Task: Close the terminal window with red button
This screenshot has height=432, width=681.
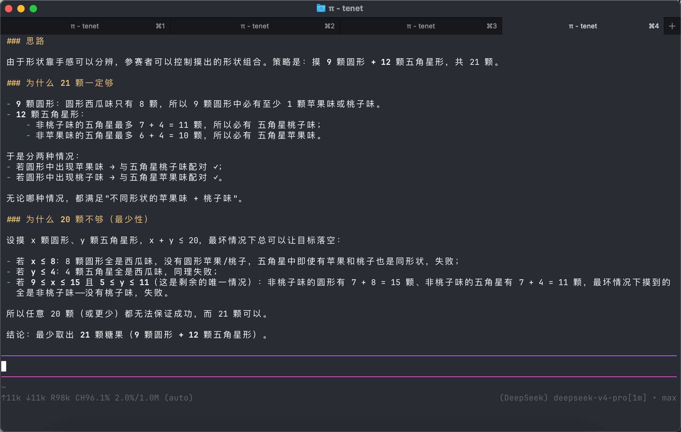Action: (9, 9)
